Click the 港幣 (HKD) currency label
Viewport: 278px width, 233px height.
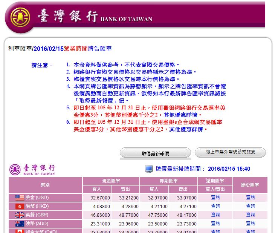click(37, 206)
